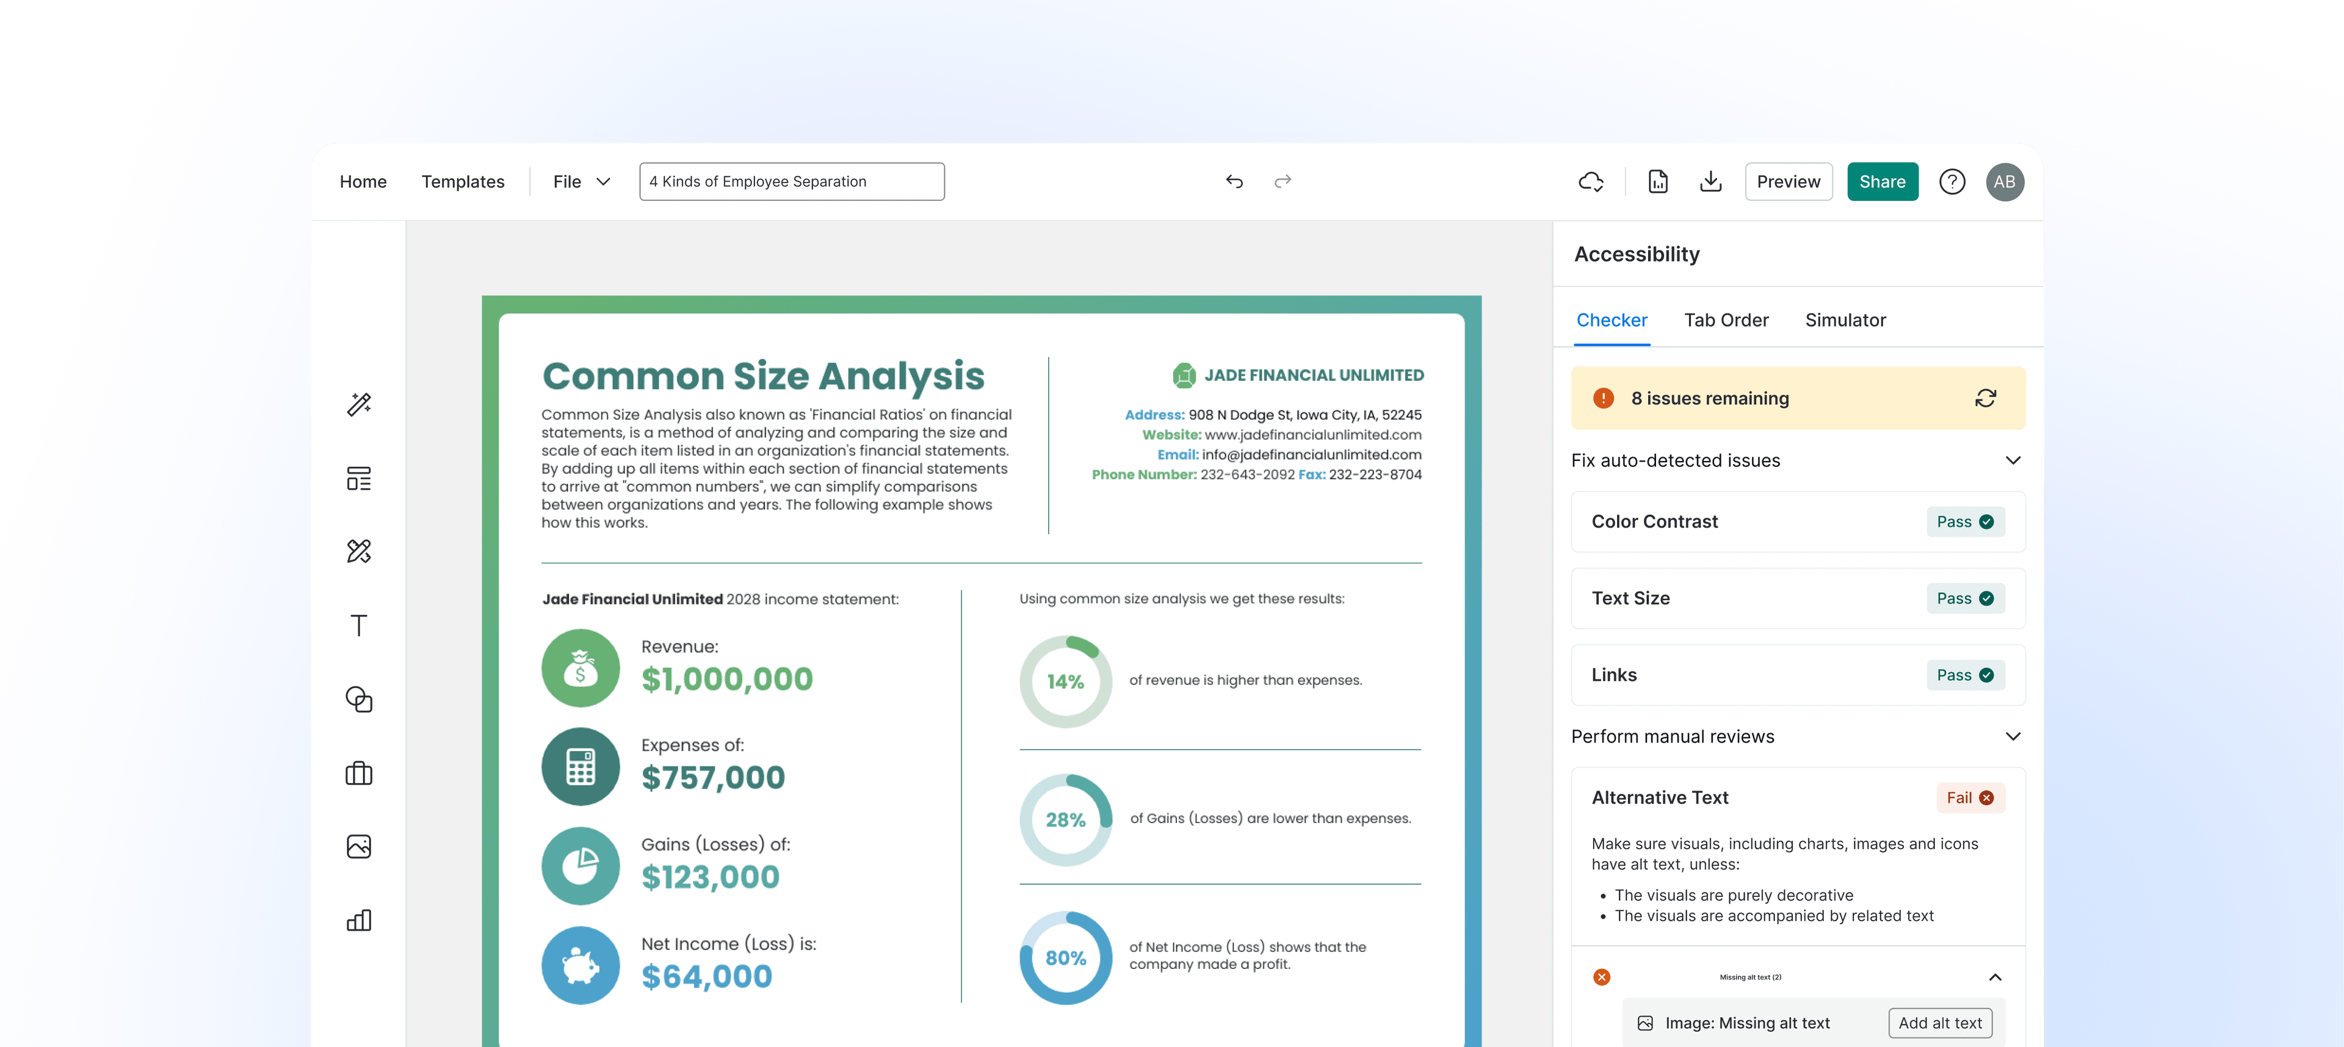This screenshot has height=1047, width=2344.
Task: Open the help question mark icon
Action: click(x=1952, y=182)
